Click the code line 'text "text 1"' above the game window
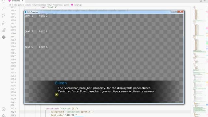 click(49, 7)
